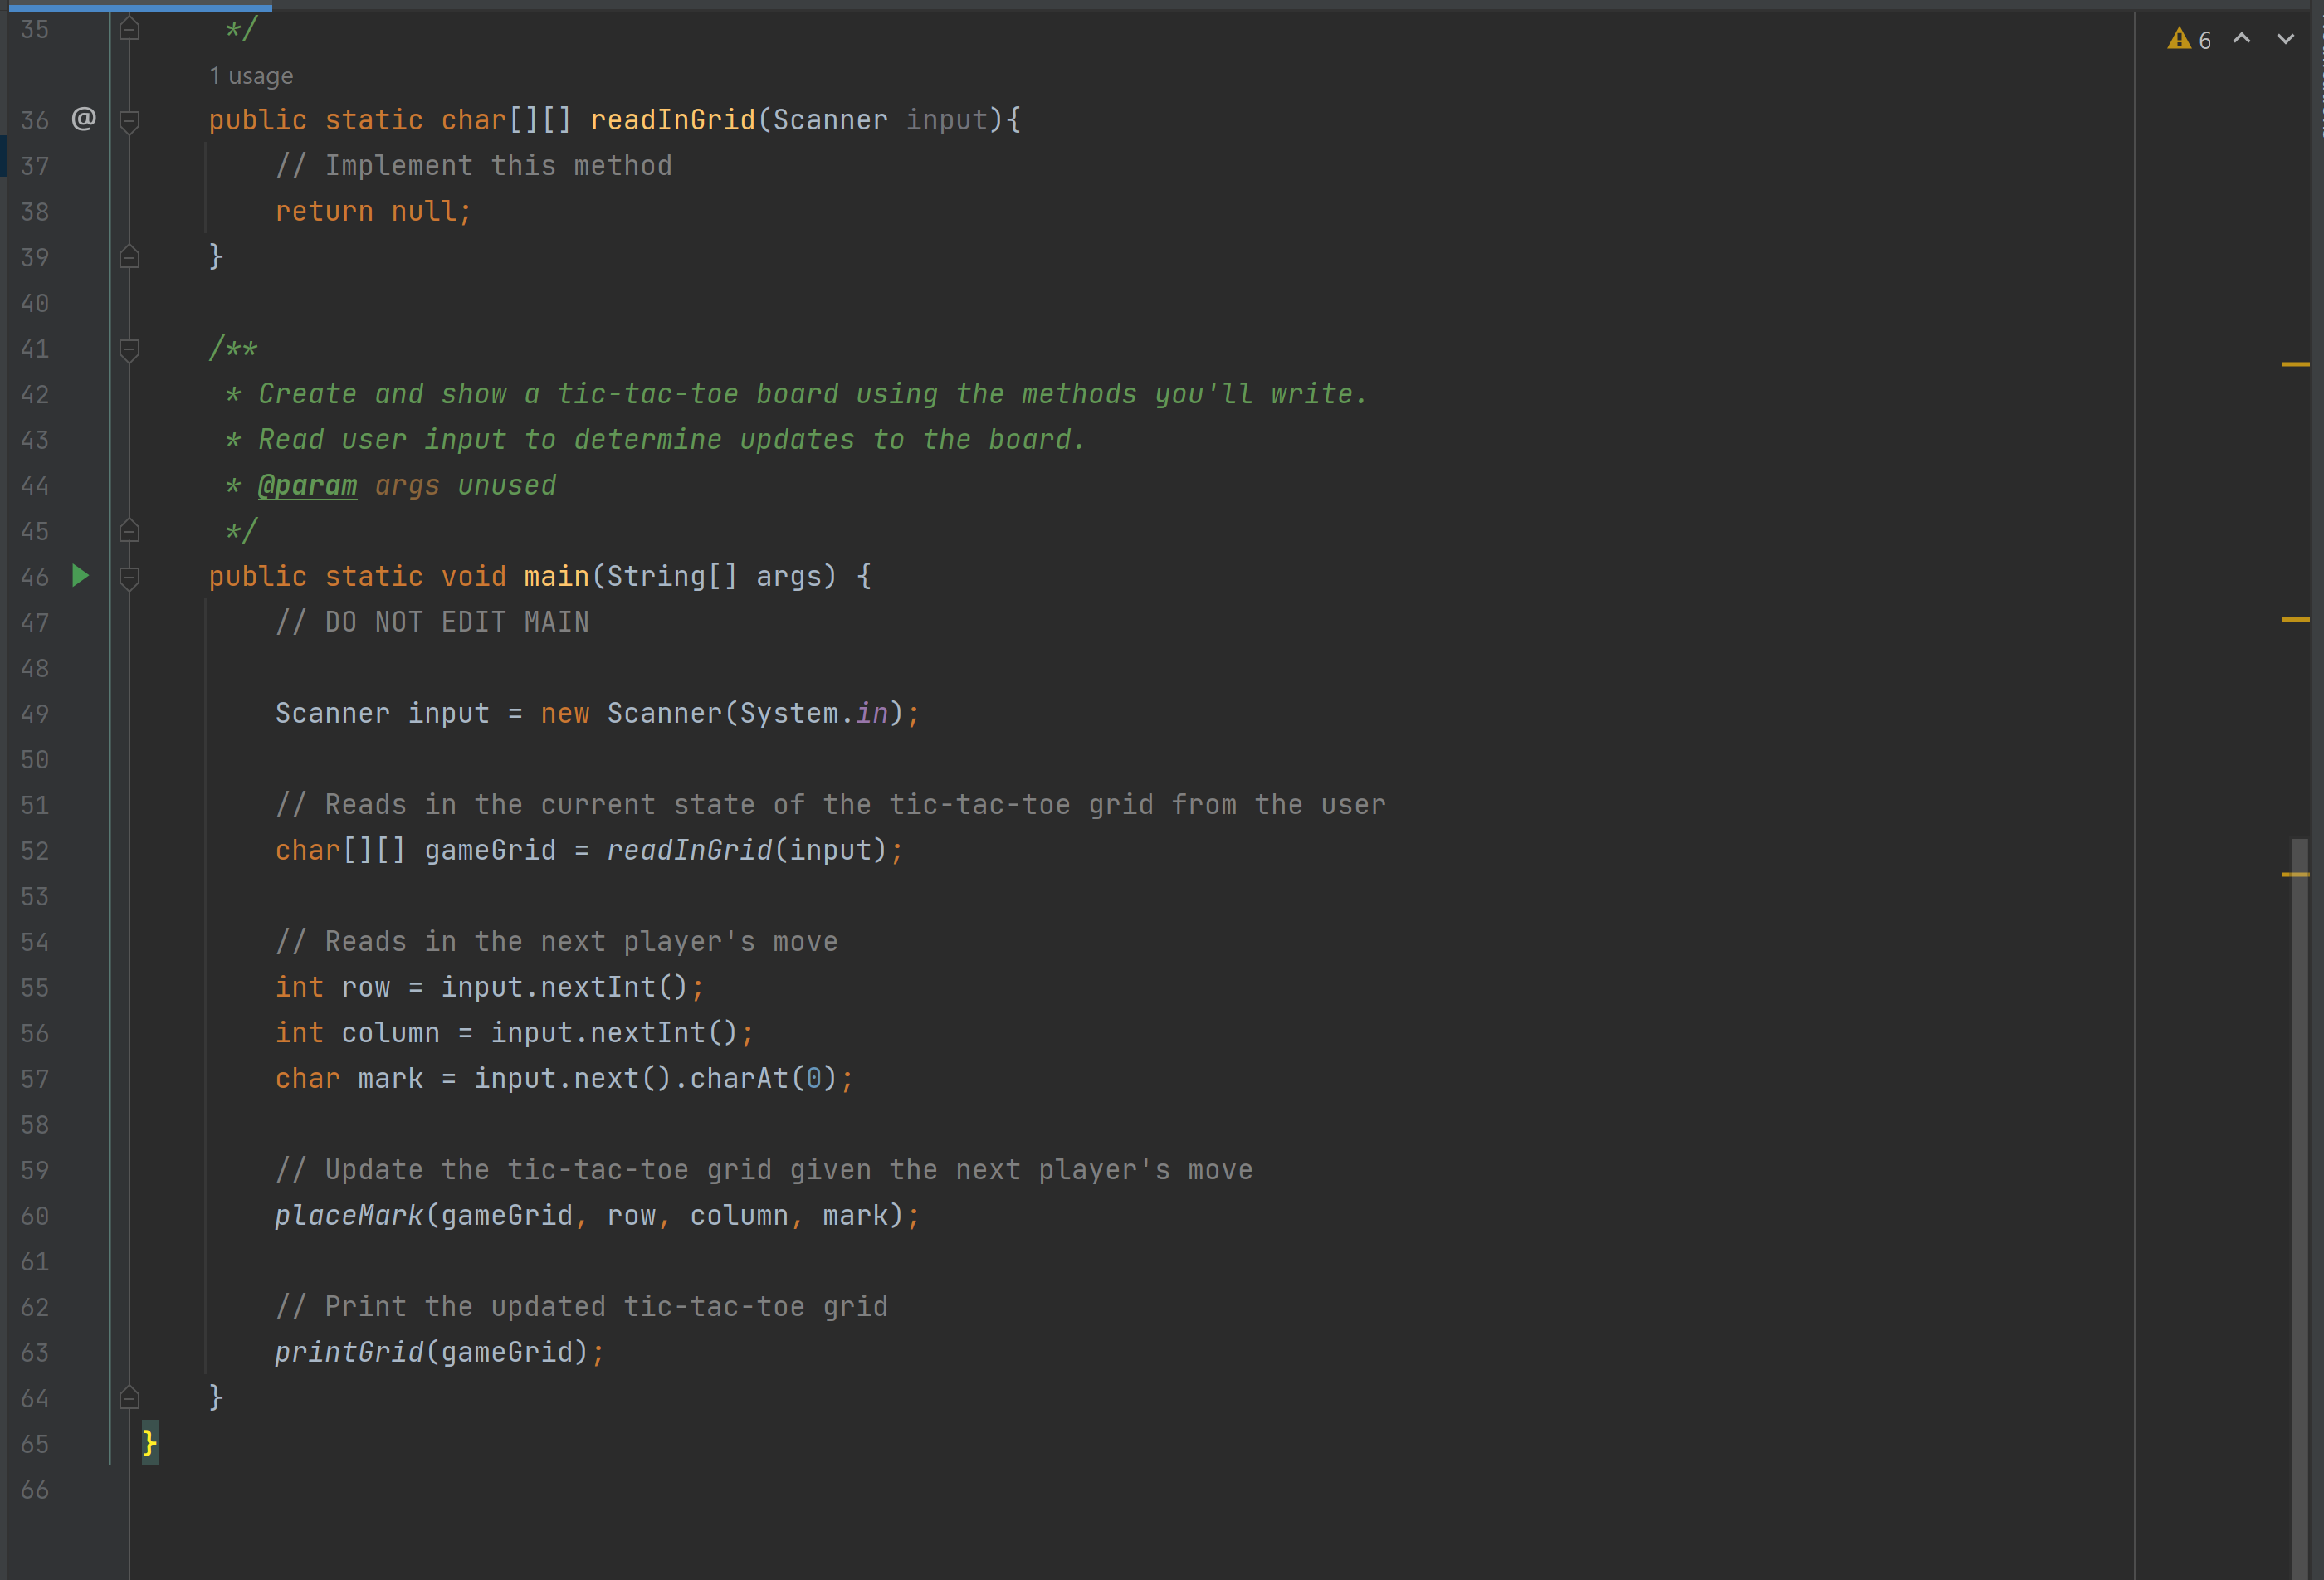Click 'Read user input to determine updates' comment

point(671,439)
